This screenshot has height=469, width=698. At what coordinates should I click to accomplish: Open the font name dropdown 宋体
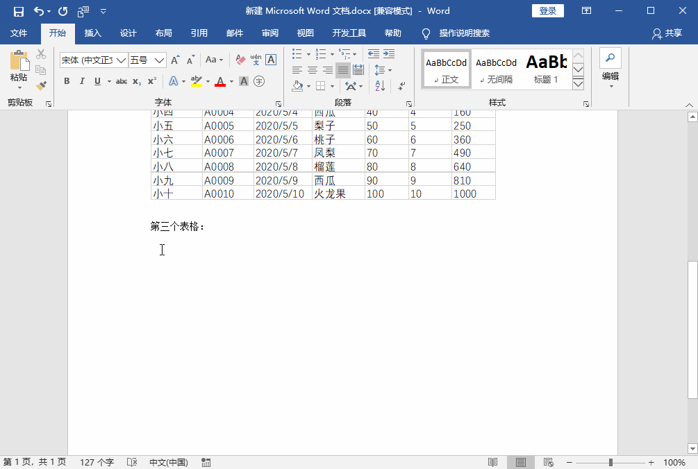[121, 60]
